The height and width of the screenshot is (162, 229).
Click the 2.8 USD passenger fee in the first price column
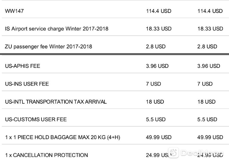pos(156,47)
